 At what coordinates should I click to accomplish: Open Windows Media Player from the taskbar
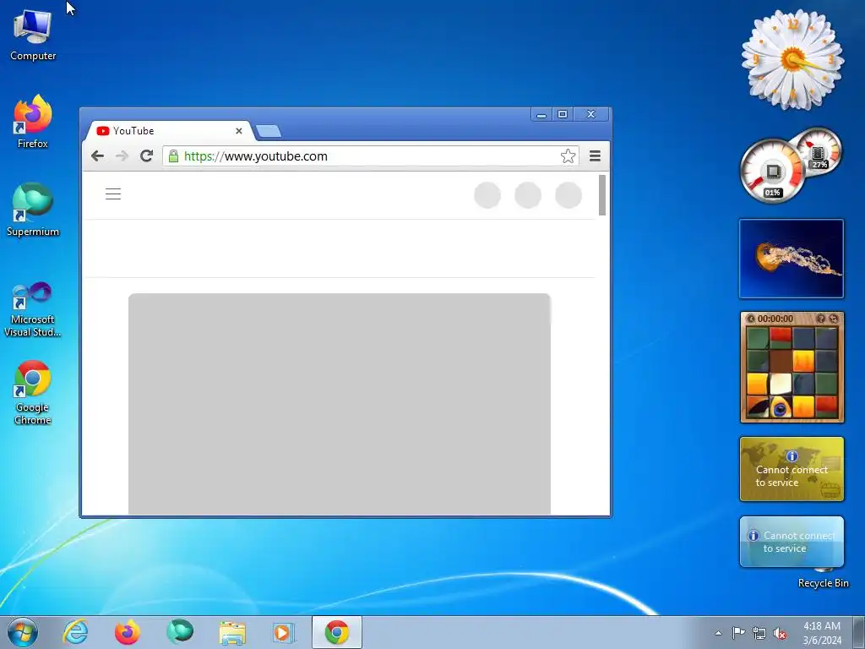pos(284,632)
